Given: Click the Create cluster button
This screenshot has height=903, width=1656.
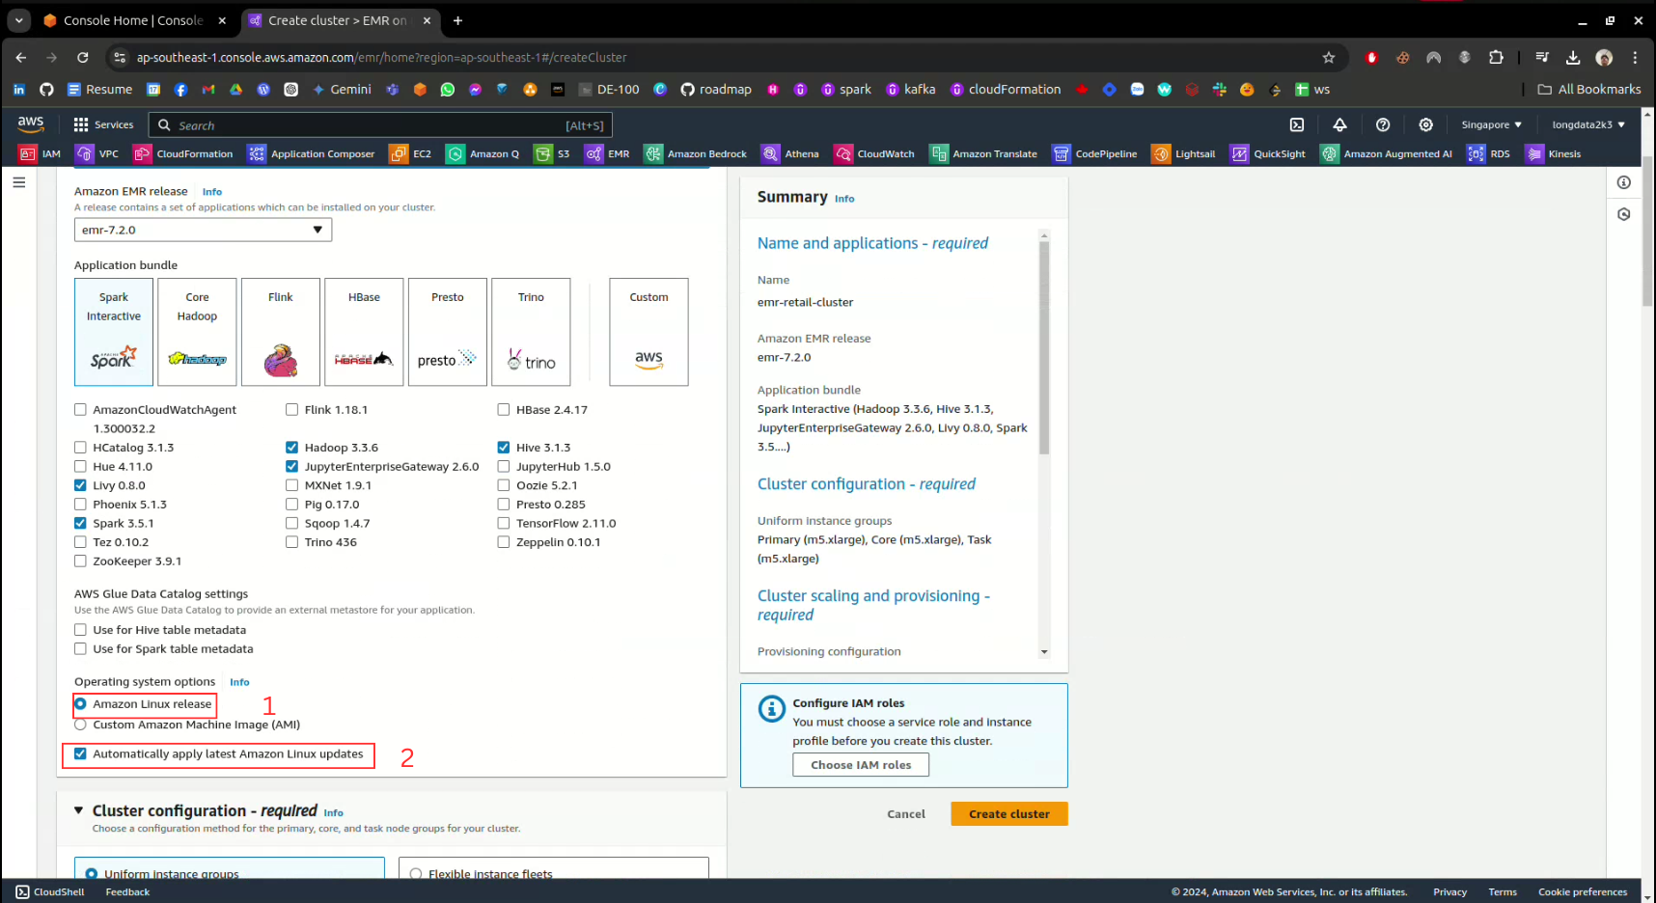Looking at the screenshot, I should coord(1008,814).
